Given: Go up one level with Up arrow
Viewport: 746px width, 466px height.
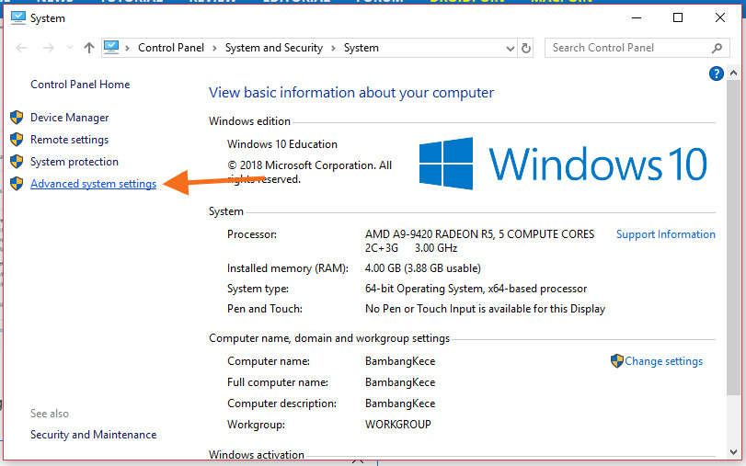Looking at the screenshot, I should (89, 48).
